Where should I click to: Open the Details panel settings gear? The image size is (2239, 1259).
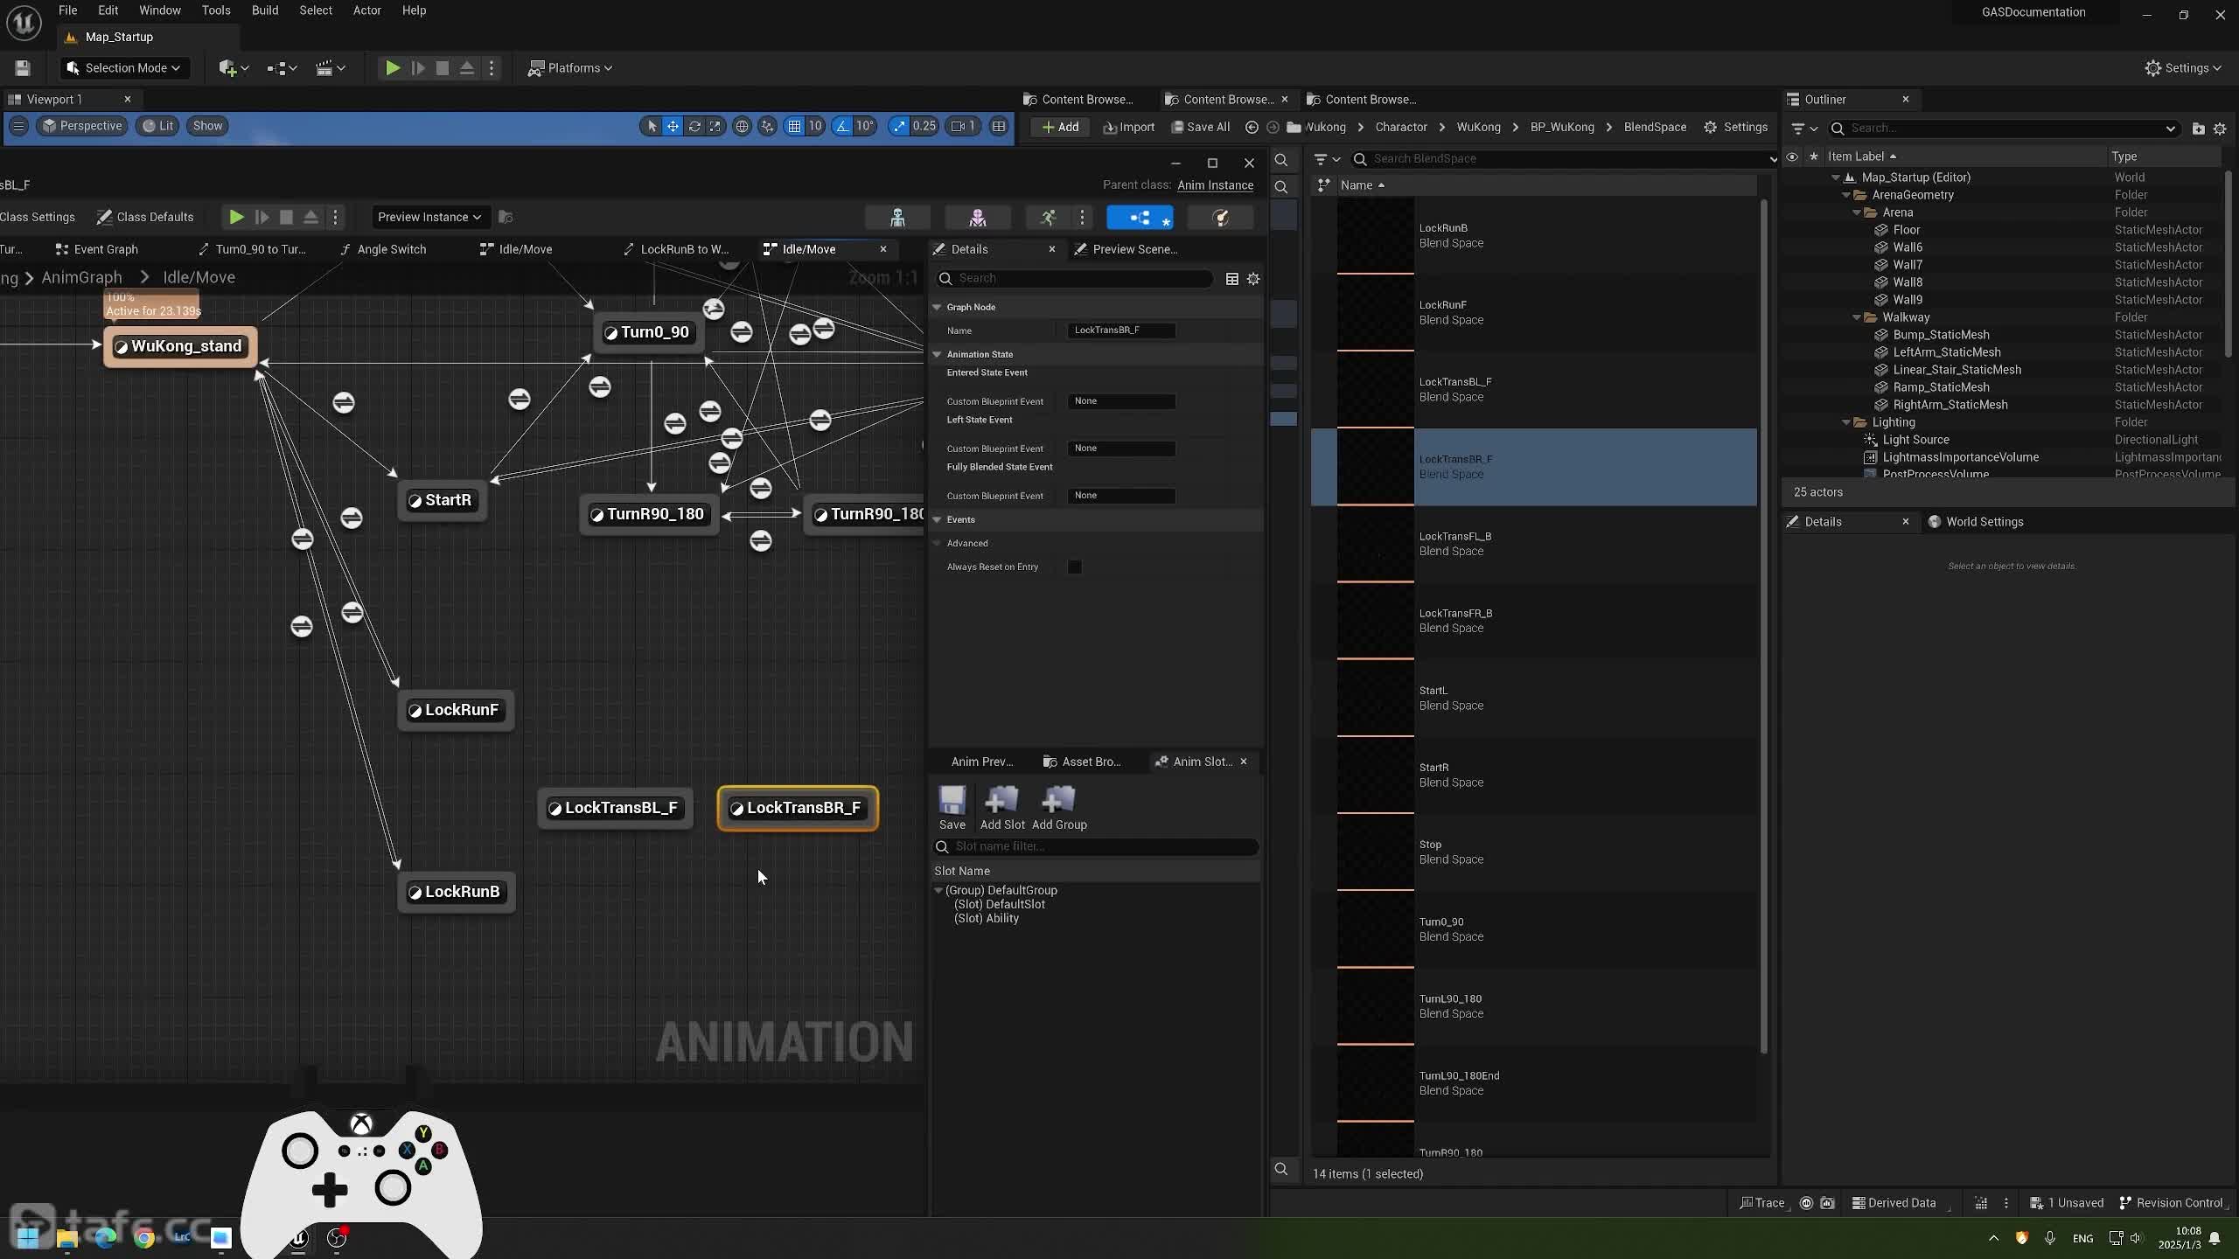(1253, 279)
